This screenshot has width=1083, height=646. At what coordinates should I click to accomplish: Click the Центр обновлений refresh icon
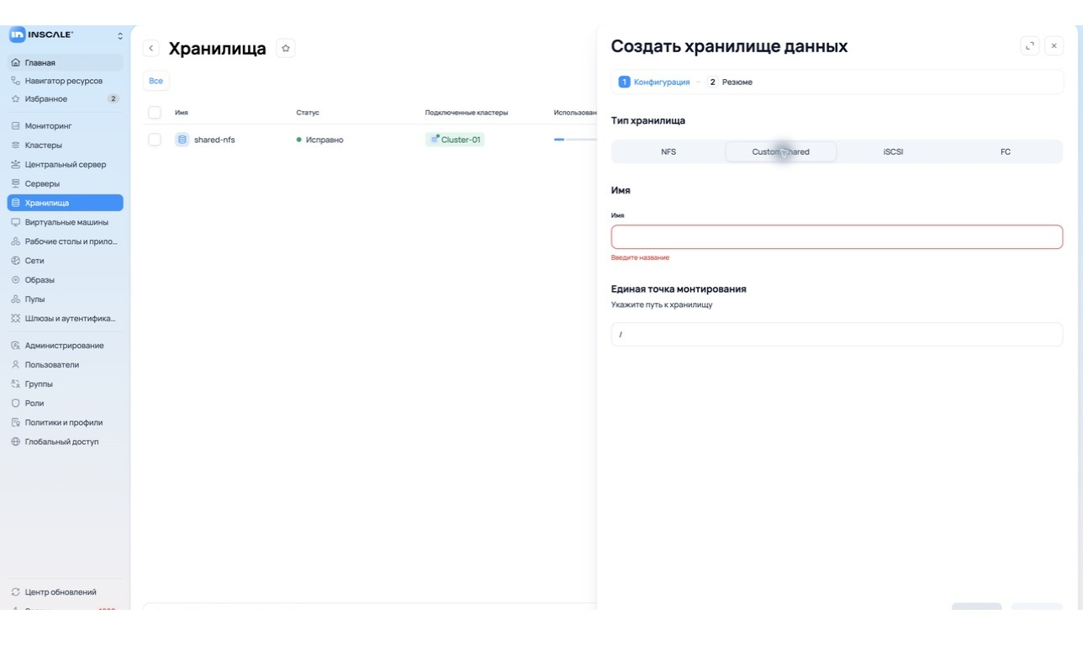15,592
